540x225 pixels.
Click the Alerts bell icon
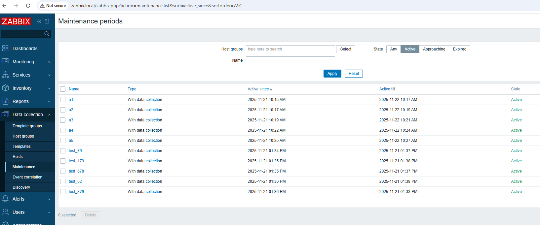[x=5, y=199]
